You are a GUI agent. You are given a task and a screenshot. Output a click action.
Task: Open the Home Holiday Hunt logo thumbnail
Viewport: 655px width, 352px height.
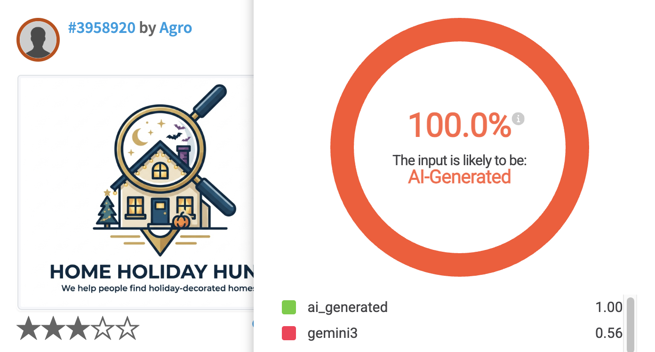(136, 192)
